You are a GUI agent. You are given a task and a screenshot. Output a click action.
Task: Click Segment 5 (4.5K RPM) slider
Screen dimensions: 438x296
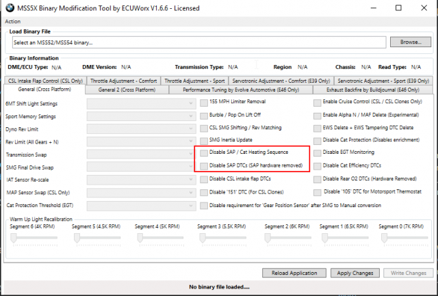pos(97,239)
